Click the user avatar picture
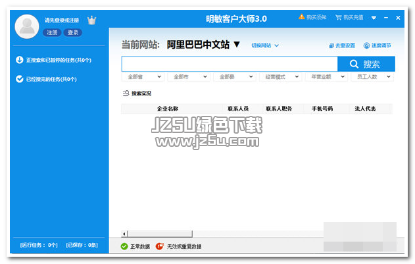 27,26
